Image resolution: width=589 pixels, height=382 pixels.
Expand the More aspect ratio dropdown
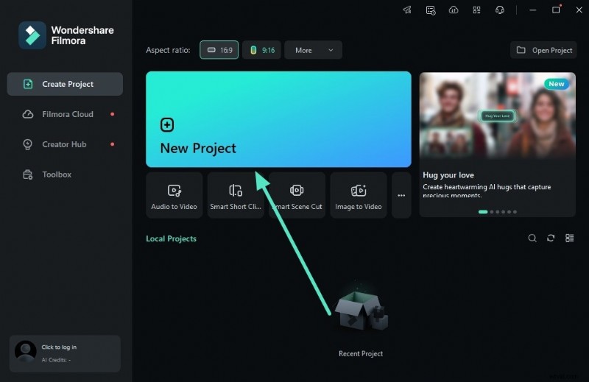313,50
